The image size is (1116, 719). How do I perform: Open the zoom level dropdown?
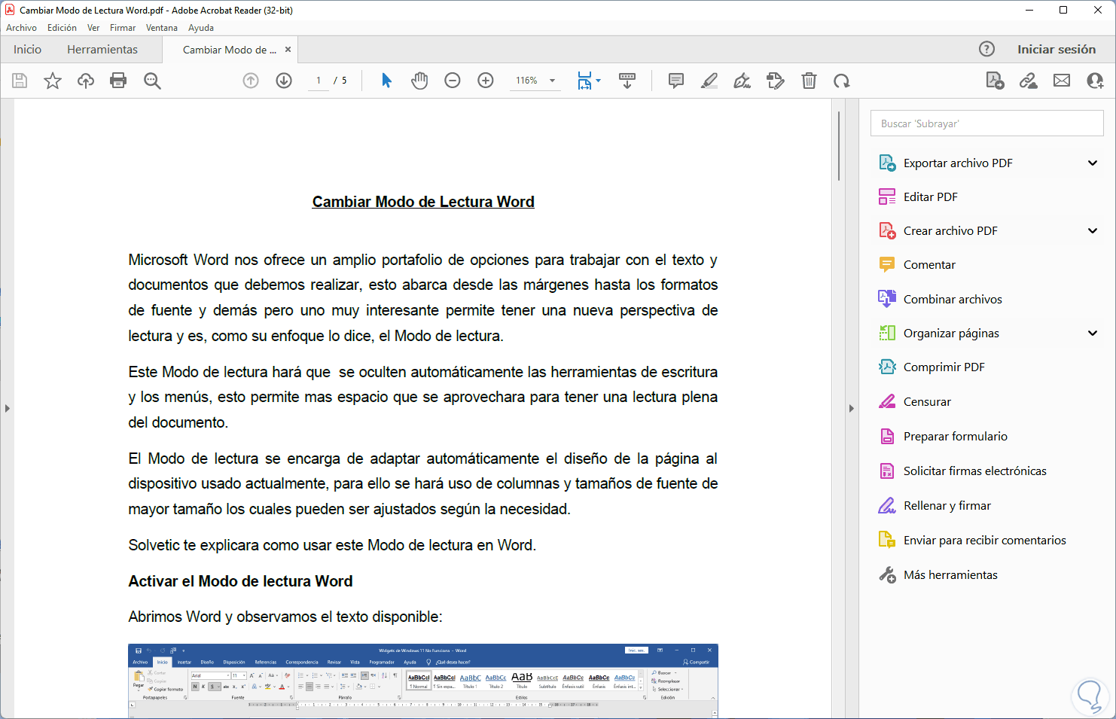pyautogui.click(x=552, y=81)
